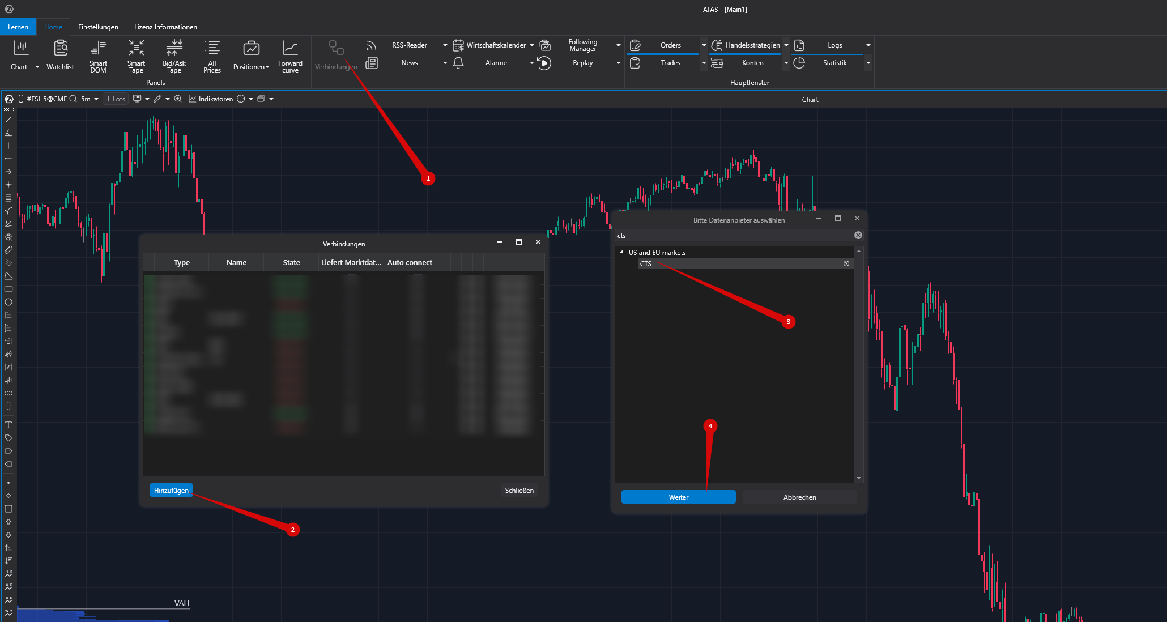The width and height of the screenshot is (1167, 622).
Task: Click the Hinzufügen button
Action: tap(171, 491)
